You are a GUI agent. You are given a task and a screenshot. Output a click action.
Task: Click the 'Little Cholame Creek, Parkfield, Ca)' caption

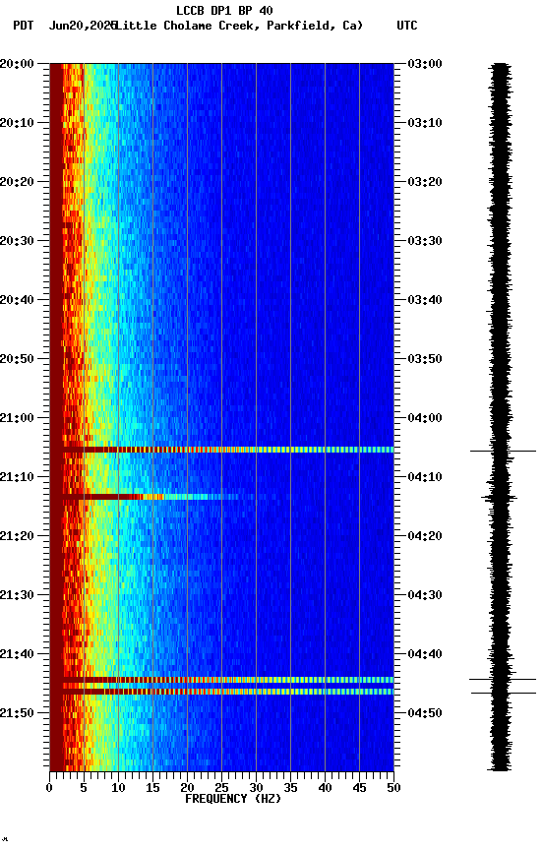[x=239, y=26]
